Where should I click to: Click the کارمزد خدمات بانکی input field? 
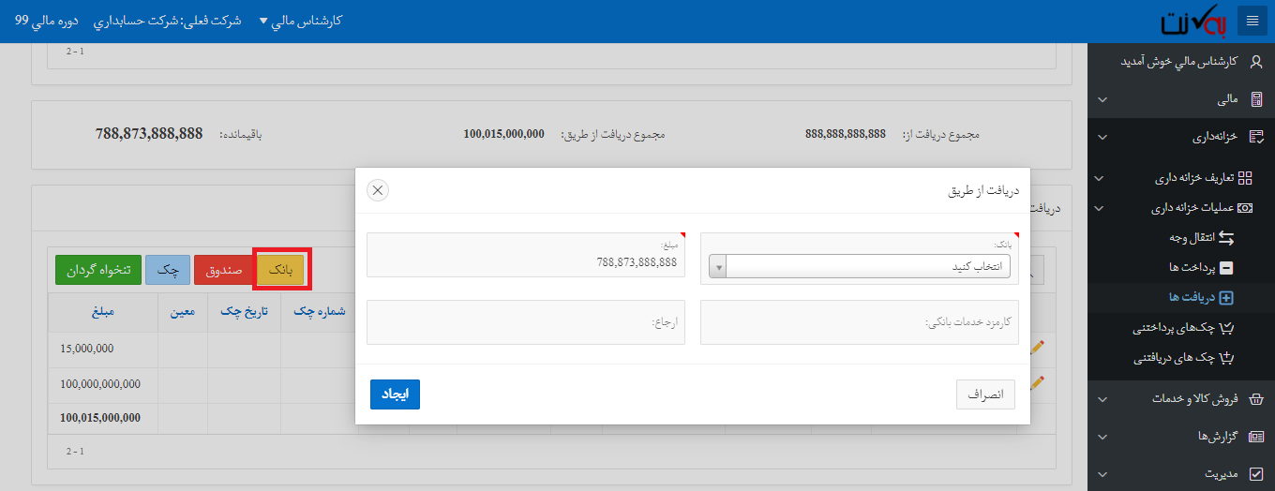pos(860,322)
